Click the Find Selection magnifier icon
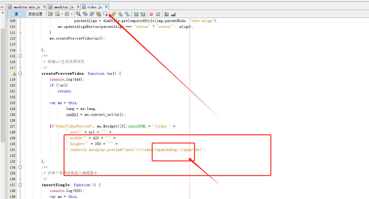This screenshot has height=199, width=369. coord(78,14)
